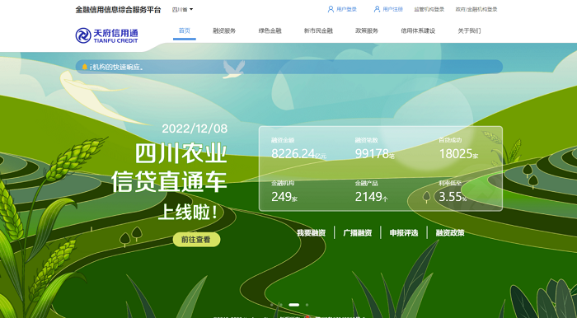577x318 pixels.
Task: Click the 前往查看 button
Action: 196,240
